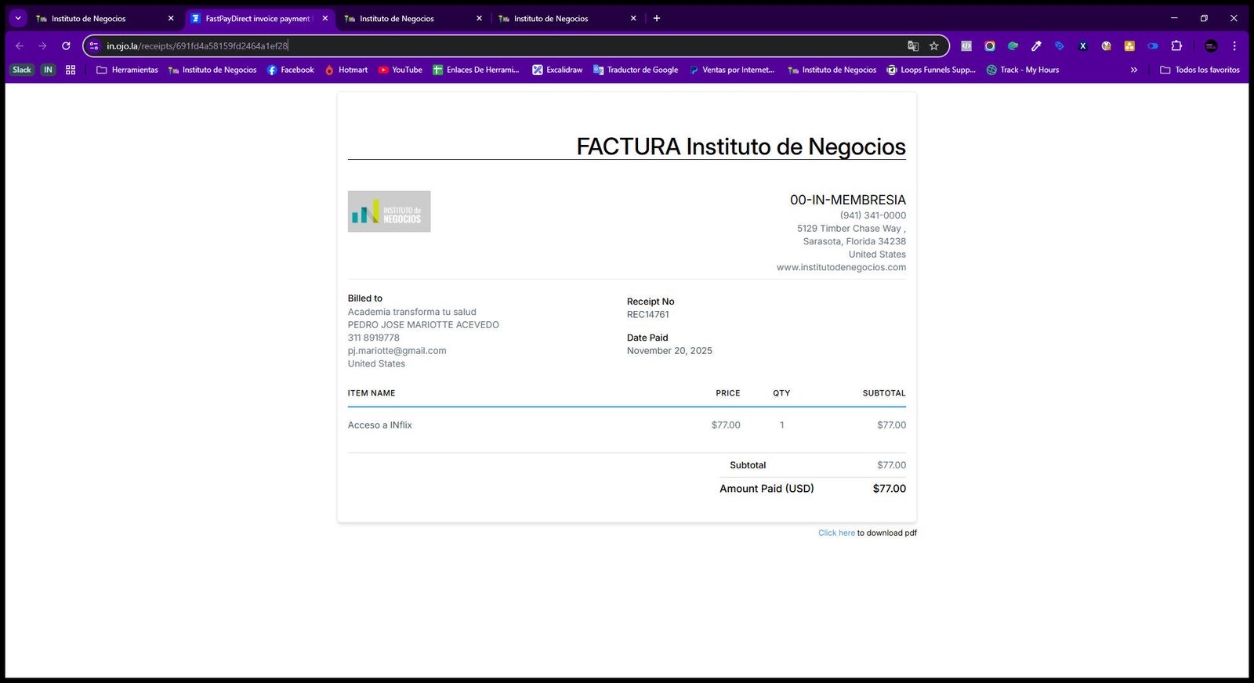
Task: Open the Herramientas bookmarks folder
Action: [x=127, y=70]
